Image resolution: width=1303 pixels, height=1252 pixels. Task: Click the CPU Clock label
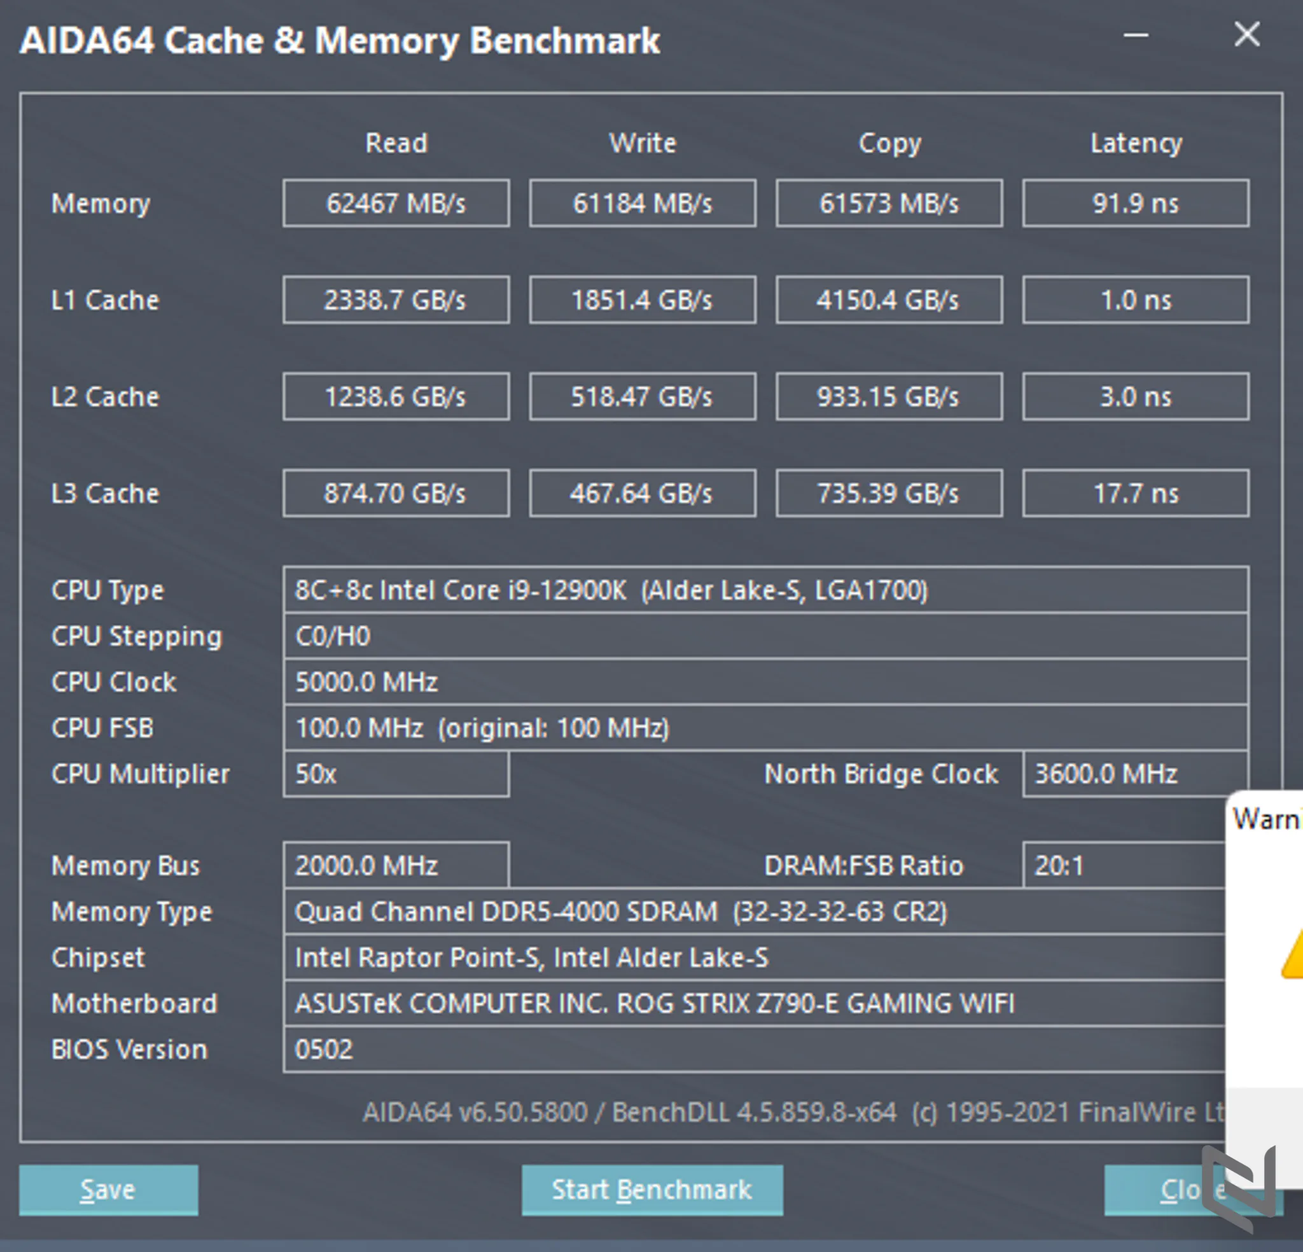(x=114, y=682)
